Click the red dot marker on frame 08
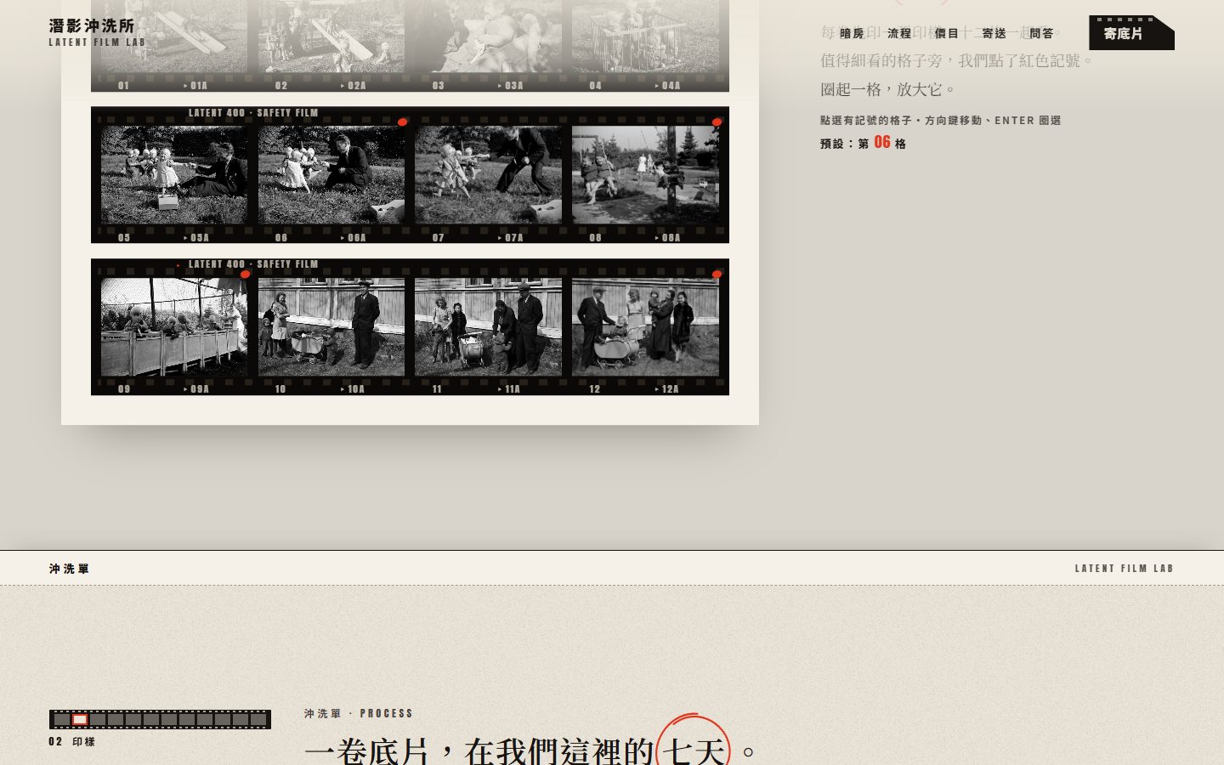Image resolution: width=1224 pixels, height=765 pixels. coord(717,122)
